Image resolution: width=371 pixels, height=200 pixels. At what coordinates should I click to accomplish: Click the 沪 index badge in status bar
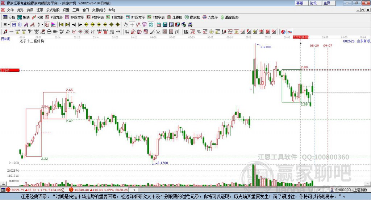pos(8,190)
